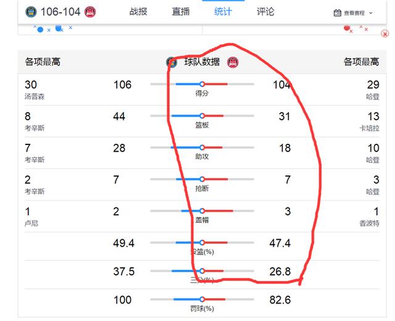Click the 篮板 comparison bar handle

(202, 116)
